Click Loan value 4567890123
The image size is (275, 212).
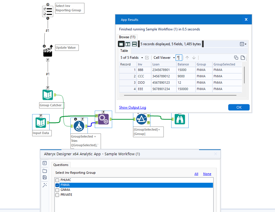[164, 83]
